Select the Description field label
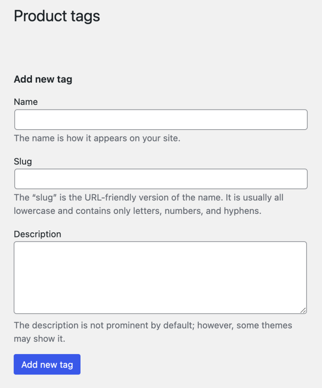This screenshot has height=388, width=322. click(37, 234)
